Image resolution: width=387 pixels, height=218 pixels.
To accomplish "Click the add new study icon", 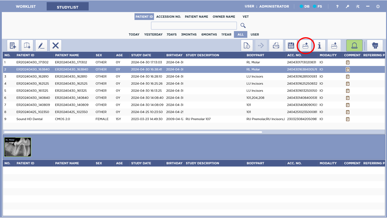I will 13,45.
